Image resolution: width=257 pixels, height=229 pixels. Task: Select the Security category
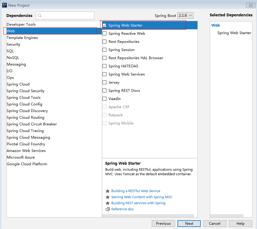pos(54,44)
